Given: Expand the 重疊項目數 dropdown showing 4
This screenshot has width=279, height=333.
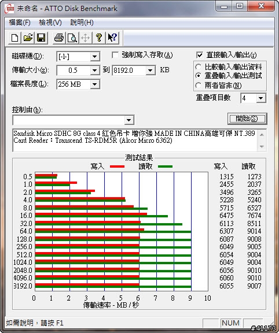Looking at the screenshot, I should click(x=260, y=98).
